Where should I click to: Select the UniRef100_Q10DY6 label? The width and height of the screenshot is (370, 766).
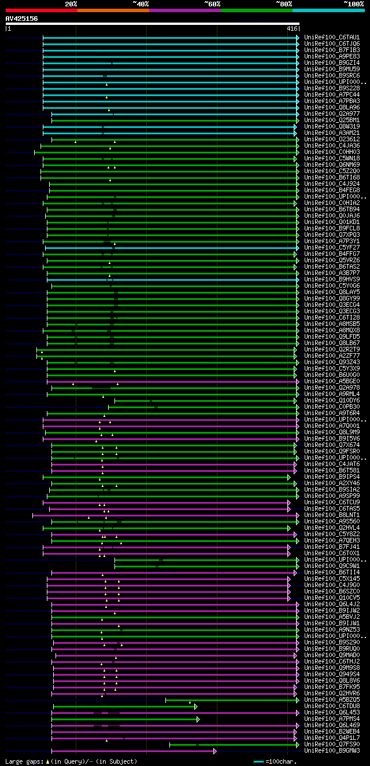coord(332,400)
